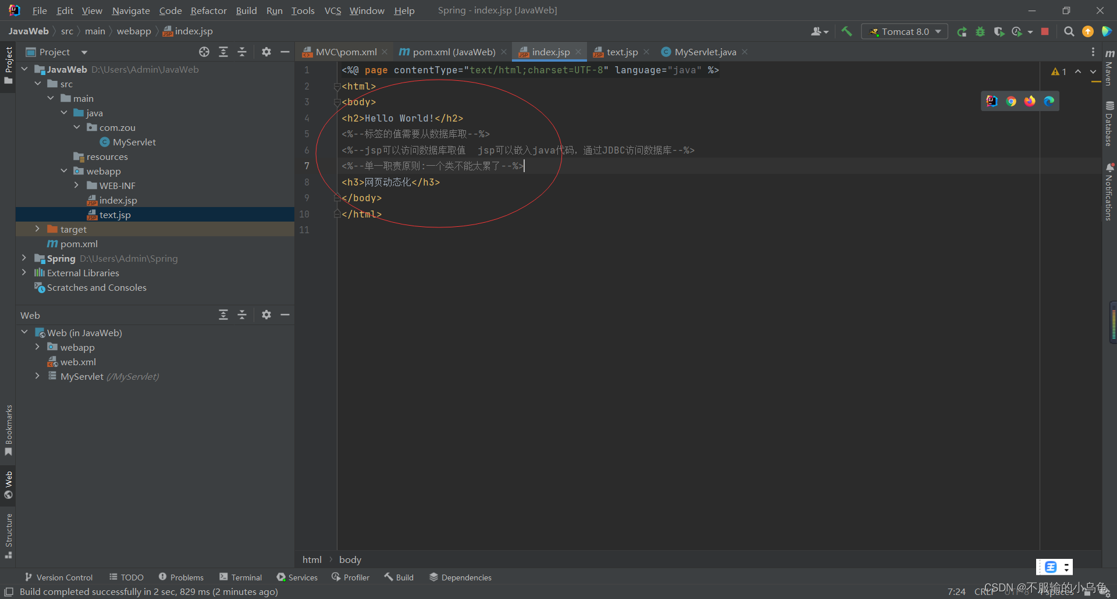The width and height of the screenshot is (1117, 599).
Task: Toggle Web tool window stripe button
Action: tap(8, 485)
